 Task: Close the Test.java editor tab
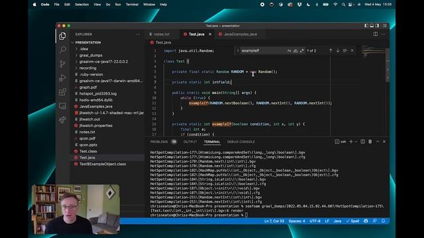tap(210, 34)
